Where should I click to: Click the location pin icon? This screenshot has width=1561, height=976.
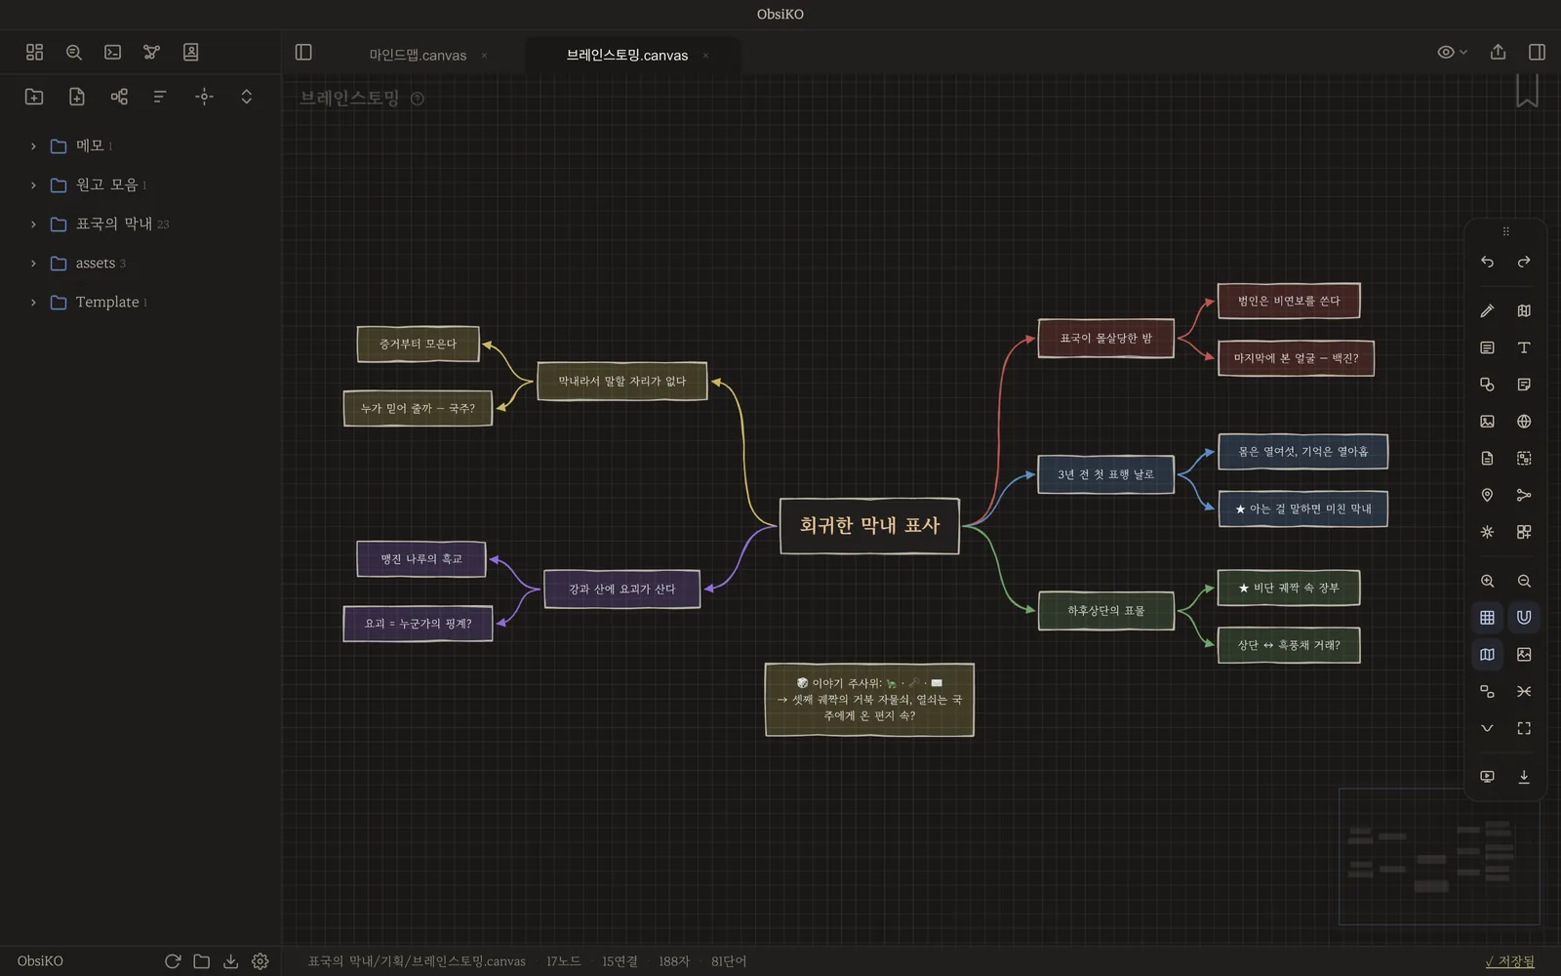[x=1487, y=495]
